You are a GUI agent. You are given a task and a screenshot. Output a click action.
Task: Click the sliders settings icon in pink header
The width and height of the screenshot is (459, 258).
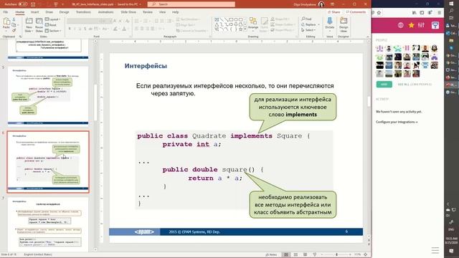[421, 25]
